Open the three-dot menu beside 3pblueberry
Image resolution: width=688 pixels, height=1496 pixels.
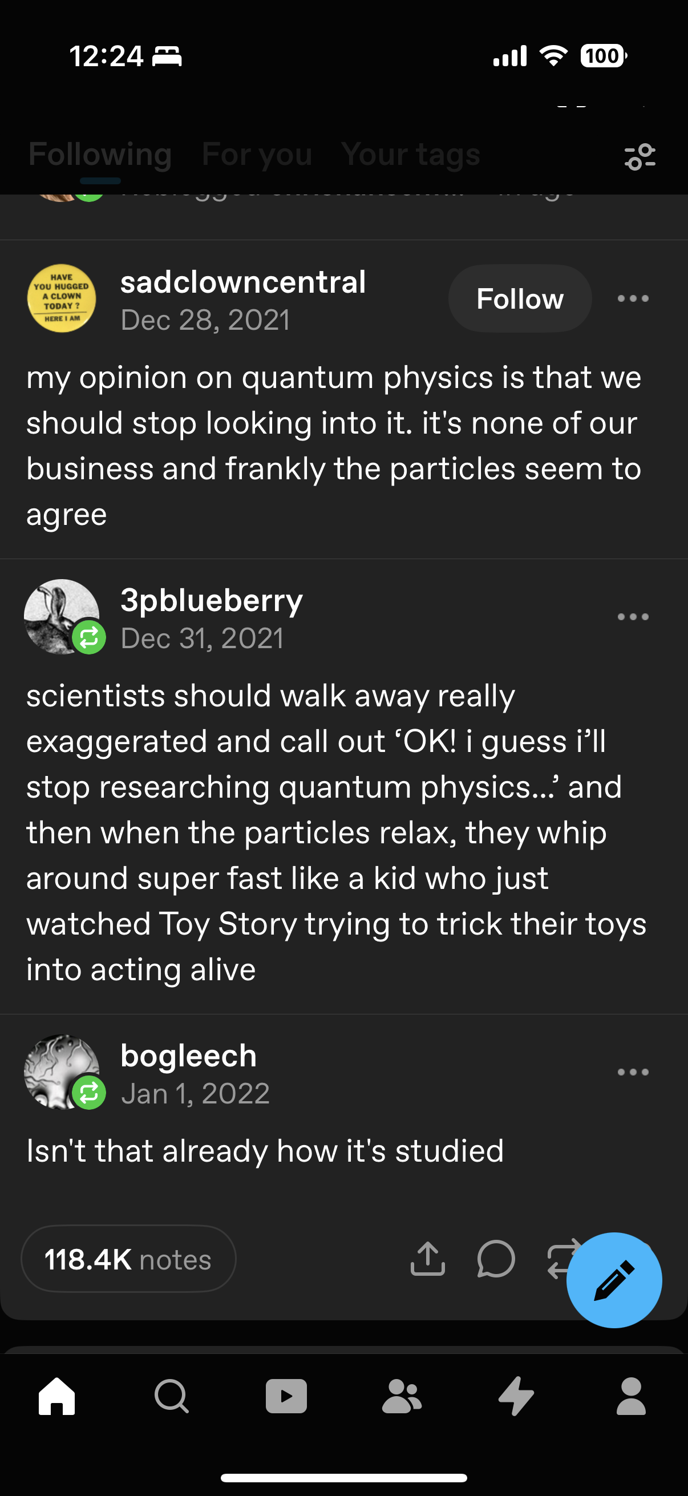click(x=633, y=617)
